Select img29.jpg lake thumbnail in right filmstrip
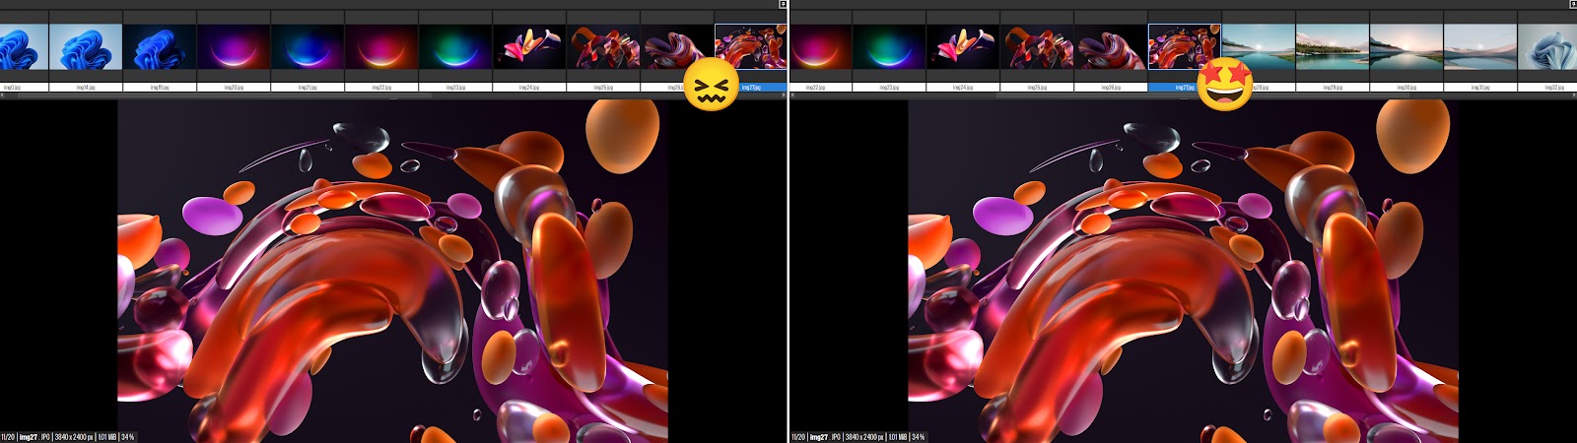Image resolution: width=1577 pixels, height=443 pixels. click(1333, 46)
